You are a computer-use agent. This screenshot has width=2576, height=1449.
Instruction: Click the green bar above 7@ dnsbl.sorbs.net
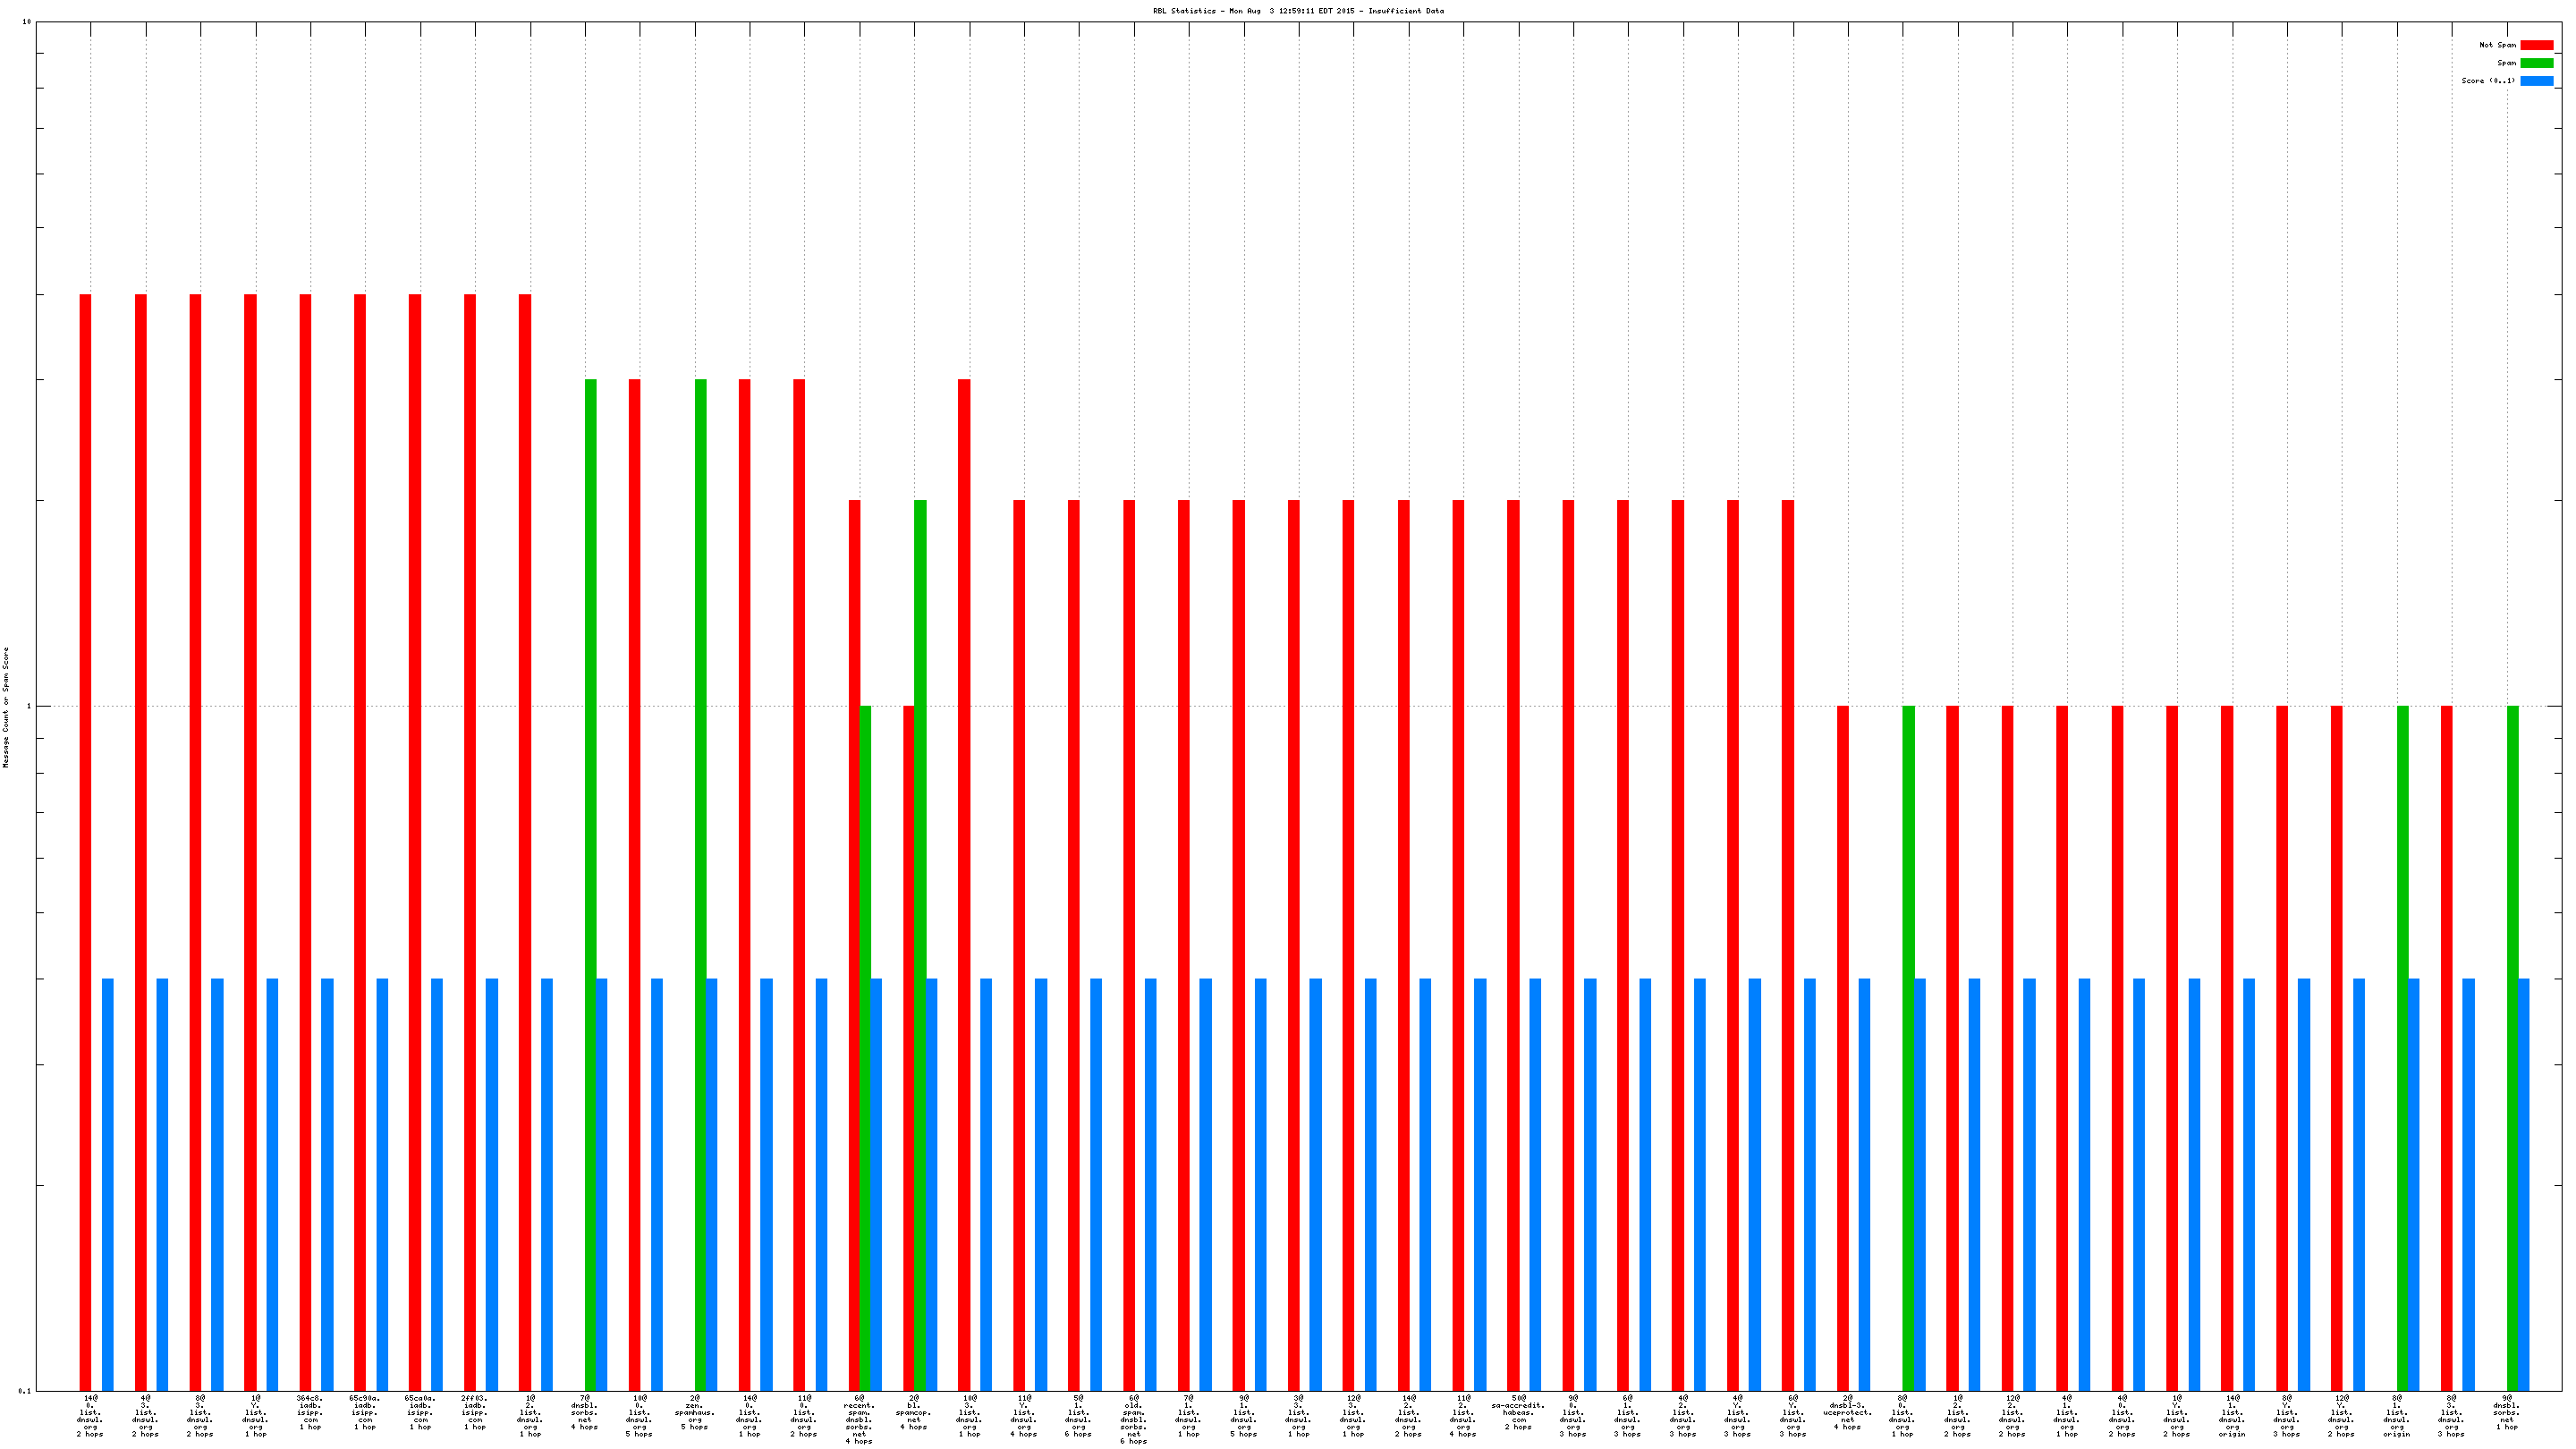(591, 880)
